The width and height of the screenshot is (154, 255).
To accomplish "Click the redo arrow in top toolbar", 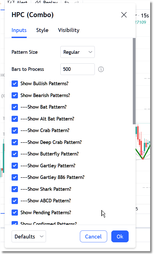I will [x=77, y=2].
